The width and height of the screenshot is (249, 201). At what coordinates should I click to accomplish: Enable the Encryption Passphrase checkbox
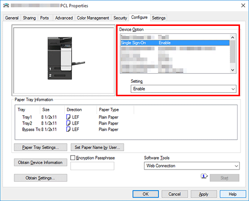pyautogui.click(x=73, y=158)
